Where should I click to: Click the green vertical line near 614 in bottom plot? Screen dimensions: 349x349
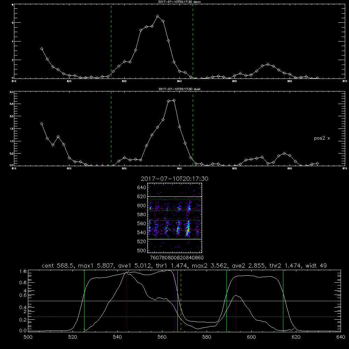click(x=283, y=301)
